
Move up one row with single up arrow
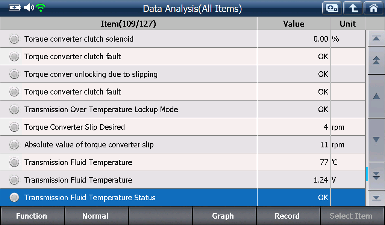(x=376, y=96)
